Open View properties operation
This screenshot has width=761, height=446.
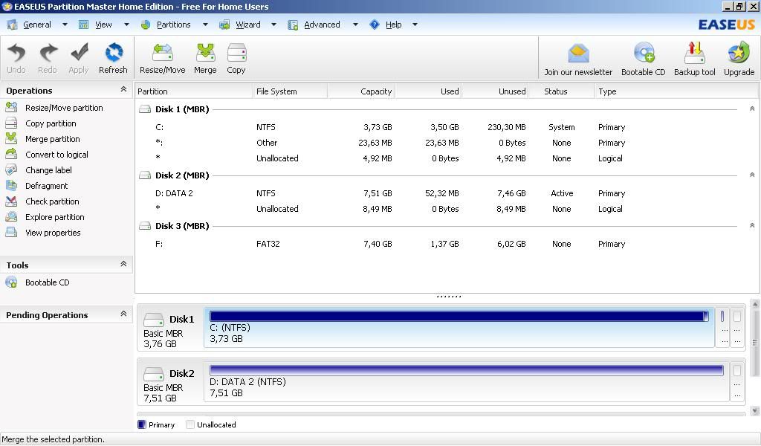pyautogui.click(x=53, y=233)
